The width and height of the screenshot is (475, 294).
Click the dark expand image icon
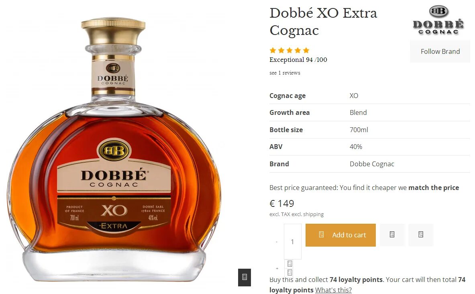point(245,277)
